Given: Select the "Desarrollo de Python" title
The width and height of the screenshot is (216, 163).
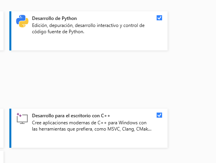Looking at the screenshot, I should coord(54,18).
